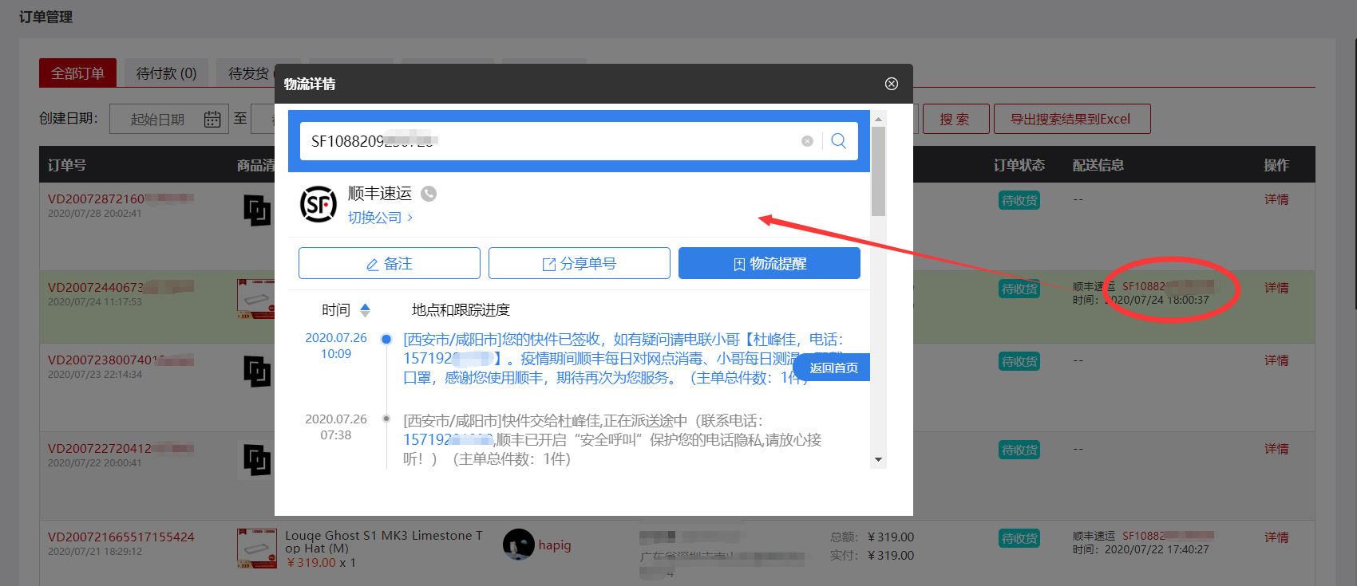1357x586 pixels.
Task: Click the SF Express logo
Action: 318,205
